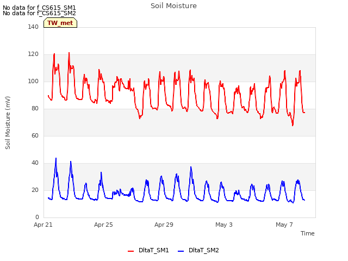Click the blue DltaT_SM2 legend swatch
This screenshot has height=261, width=348.
coord(181,251)
